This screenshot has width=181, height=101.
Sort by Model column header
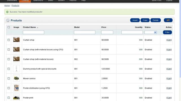(x=77, y=27)
